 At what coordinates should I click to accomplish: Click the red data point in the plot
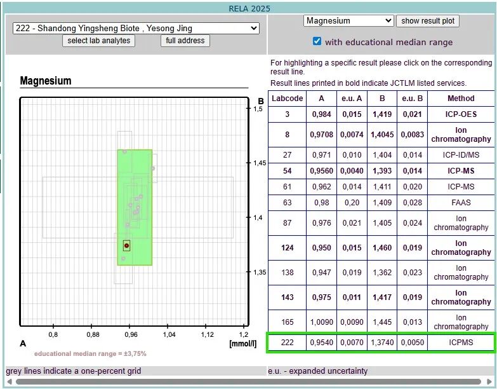127,245
